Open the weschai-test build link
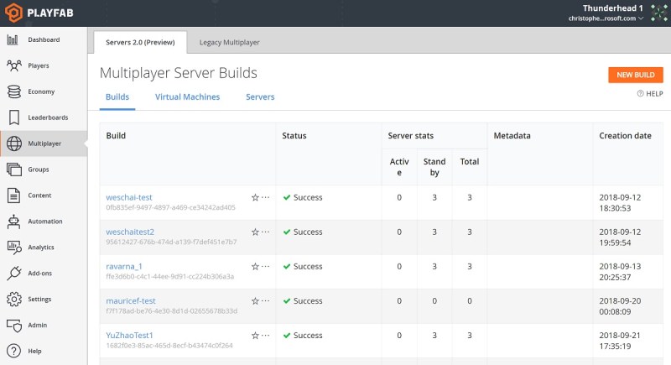671x365 pixels. tap(129, 197)
